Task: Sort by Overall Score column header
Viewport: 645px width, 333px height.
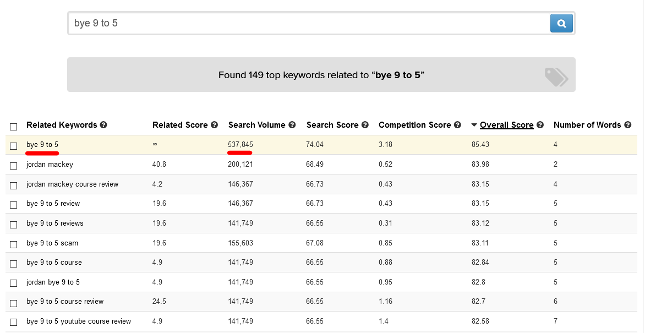Action: pyautogui.click(x=507, y=125)
